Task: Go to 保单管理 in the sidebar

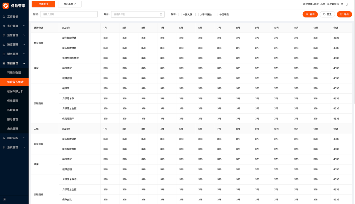Action: coord(13,101)
